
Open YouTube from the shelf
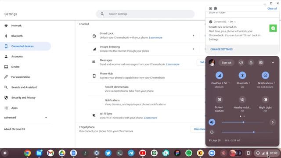(x=143, y=153)
